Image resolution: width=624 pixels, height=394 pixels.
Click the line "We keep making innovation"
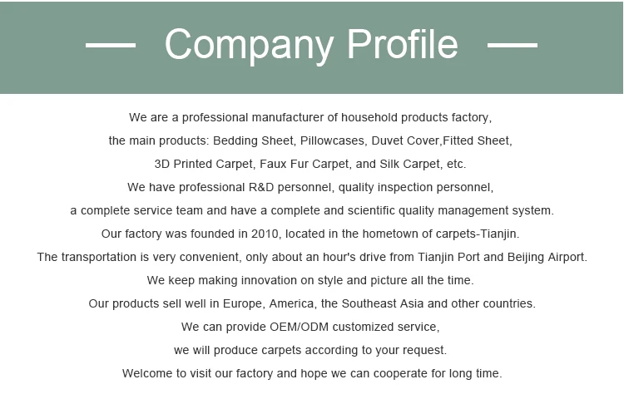[x=310, y=280]
